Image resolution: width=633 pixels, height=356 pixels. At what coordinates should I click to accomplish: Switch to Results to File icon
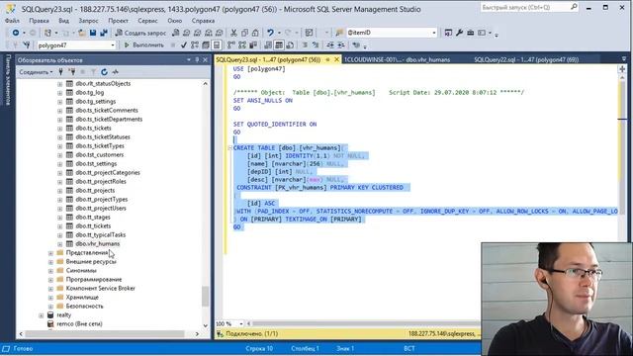pos(290,45)
